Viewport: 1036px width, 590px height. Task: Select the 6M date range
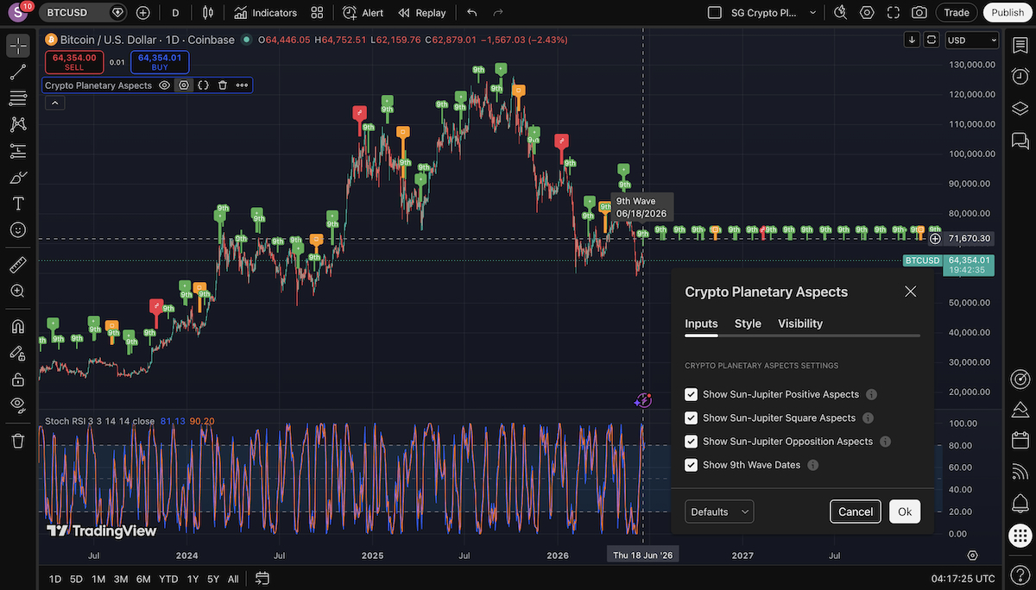(x=143, y=579)
